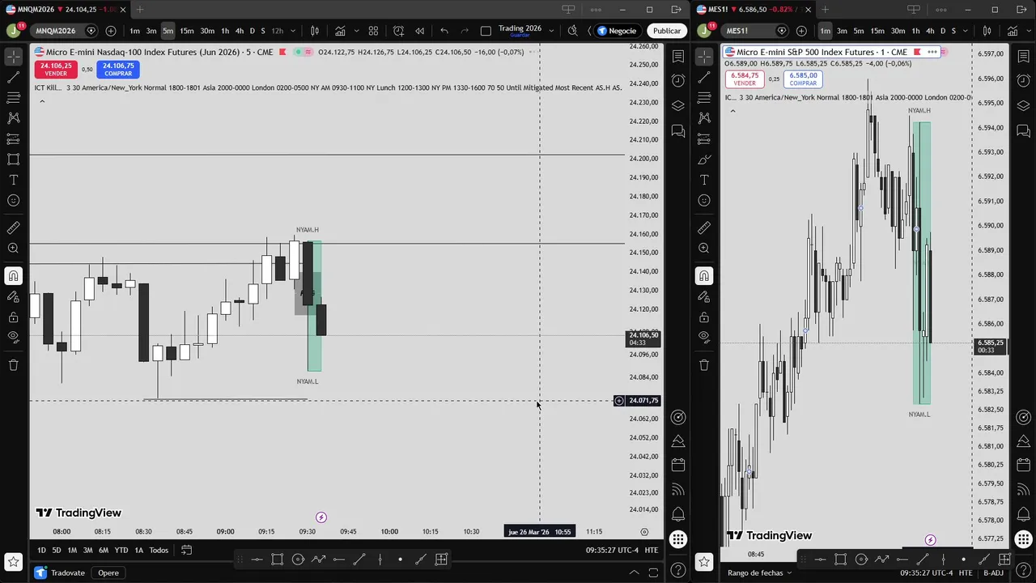Open go-to-date calendar icon in left window

(186, 551)
